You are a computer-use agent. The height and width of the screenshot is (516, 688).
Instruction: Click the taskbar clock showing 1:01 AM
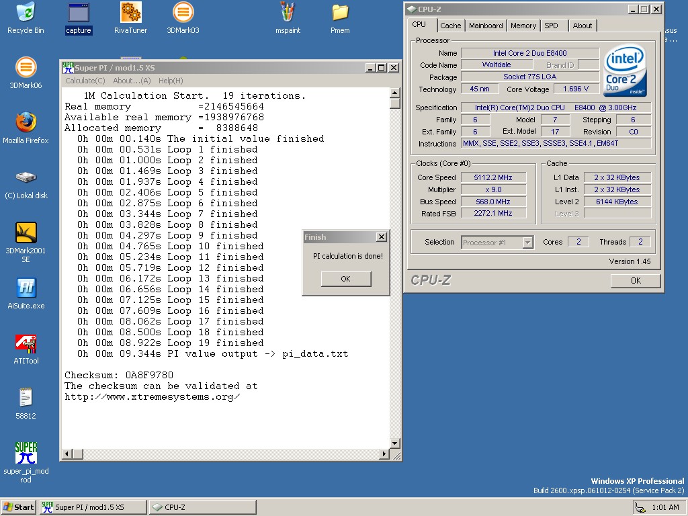[665, 507]
